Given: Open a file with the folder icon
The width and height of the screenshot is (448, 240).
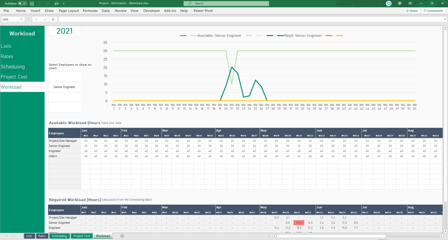Looking at the screenshot, I should (x=57, y=3).
